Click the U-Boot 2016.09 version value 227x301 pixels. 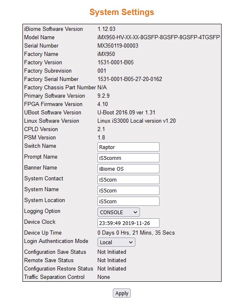(126, 112)
